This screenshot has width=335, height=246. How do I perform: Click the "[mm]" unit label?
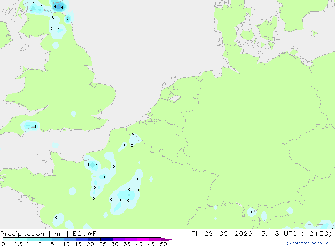pyautogui.click(x=58, y=233)
